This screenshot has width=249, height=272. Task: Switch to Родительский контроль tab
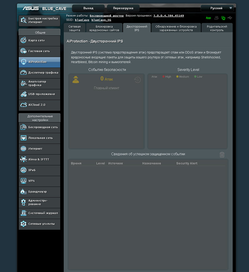click(x=217, y=28)
